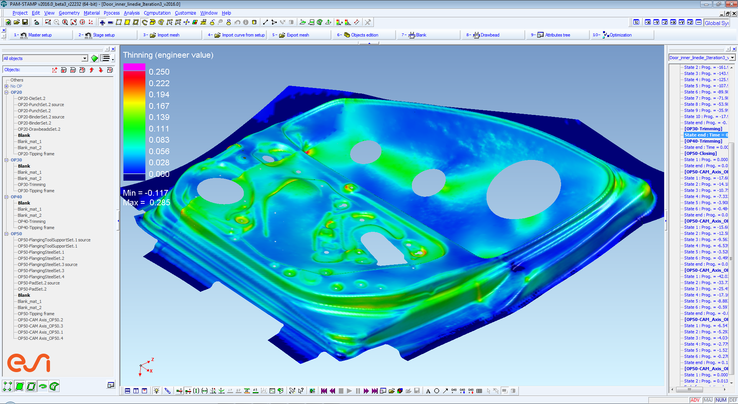
Task: Click the blue plus icon in toolbar
Action: (102, 22)
